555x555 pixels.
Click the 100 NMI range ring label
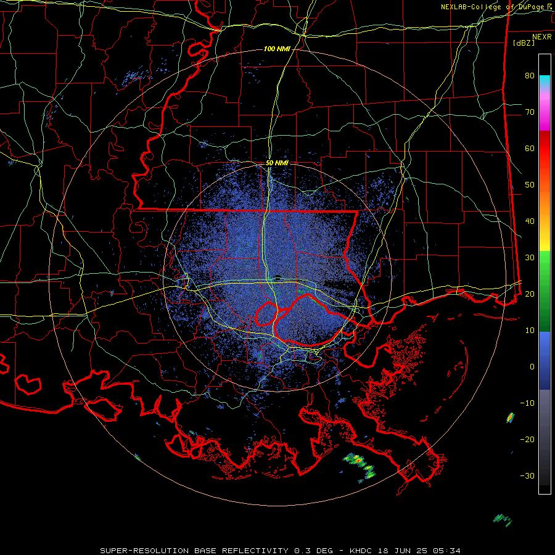(x=277, y=49)
